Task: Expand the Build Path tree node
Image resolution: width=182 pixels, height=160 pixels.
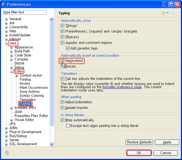Action: tap(12, 52)
